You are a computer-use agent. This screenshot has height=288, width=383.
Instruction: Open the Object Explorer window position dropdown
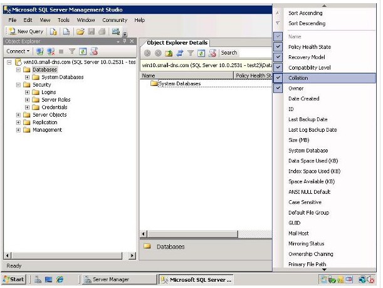tap(118, 41)
